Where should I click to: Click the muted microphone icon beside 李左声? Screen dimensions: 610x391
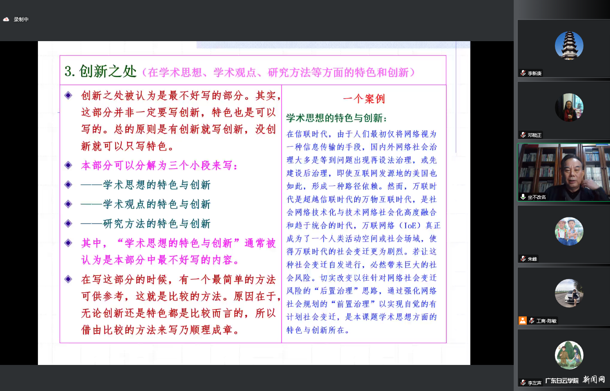tap(523, 382)
